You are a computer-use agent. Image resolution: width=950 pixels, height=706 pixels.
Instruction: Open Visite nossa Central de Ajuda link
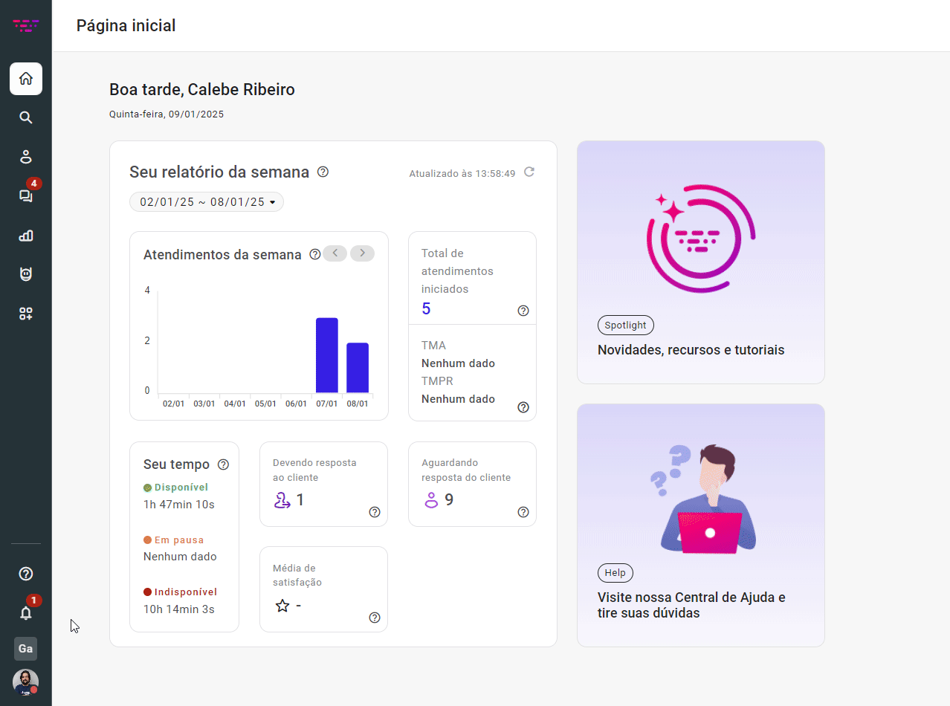(x=691, y=605)
